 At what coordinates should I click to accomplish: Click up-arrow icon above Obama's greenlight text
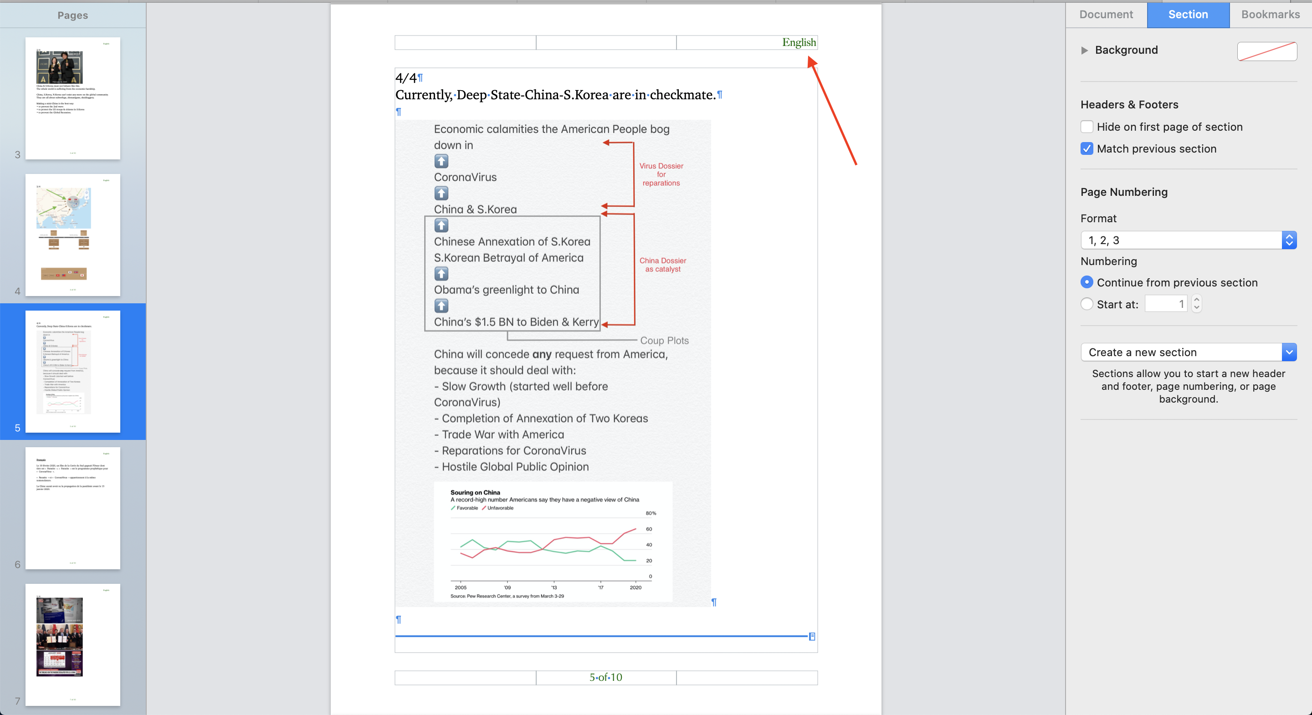click(441, 274)
